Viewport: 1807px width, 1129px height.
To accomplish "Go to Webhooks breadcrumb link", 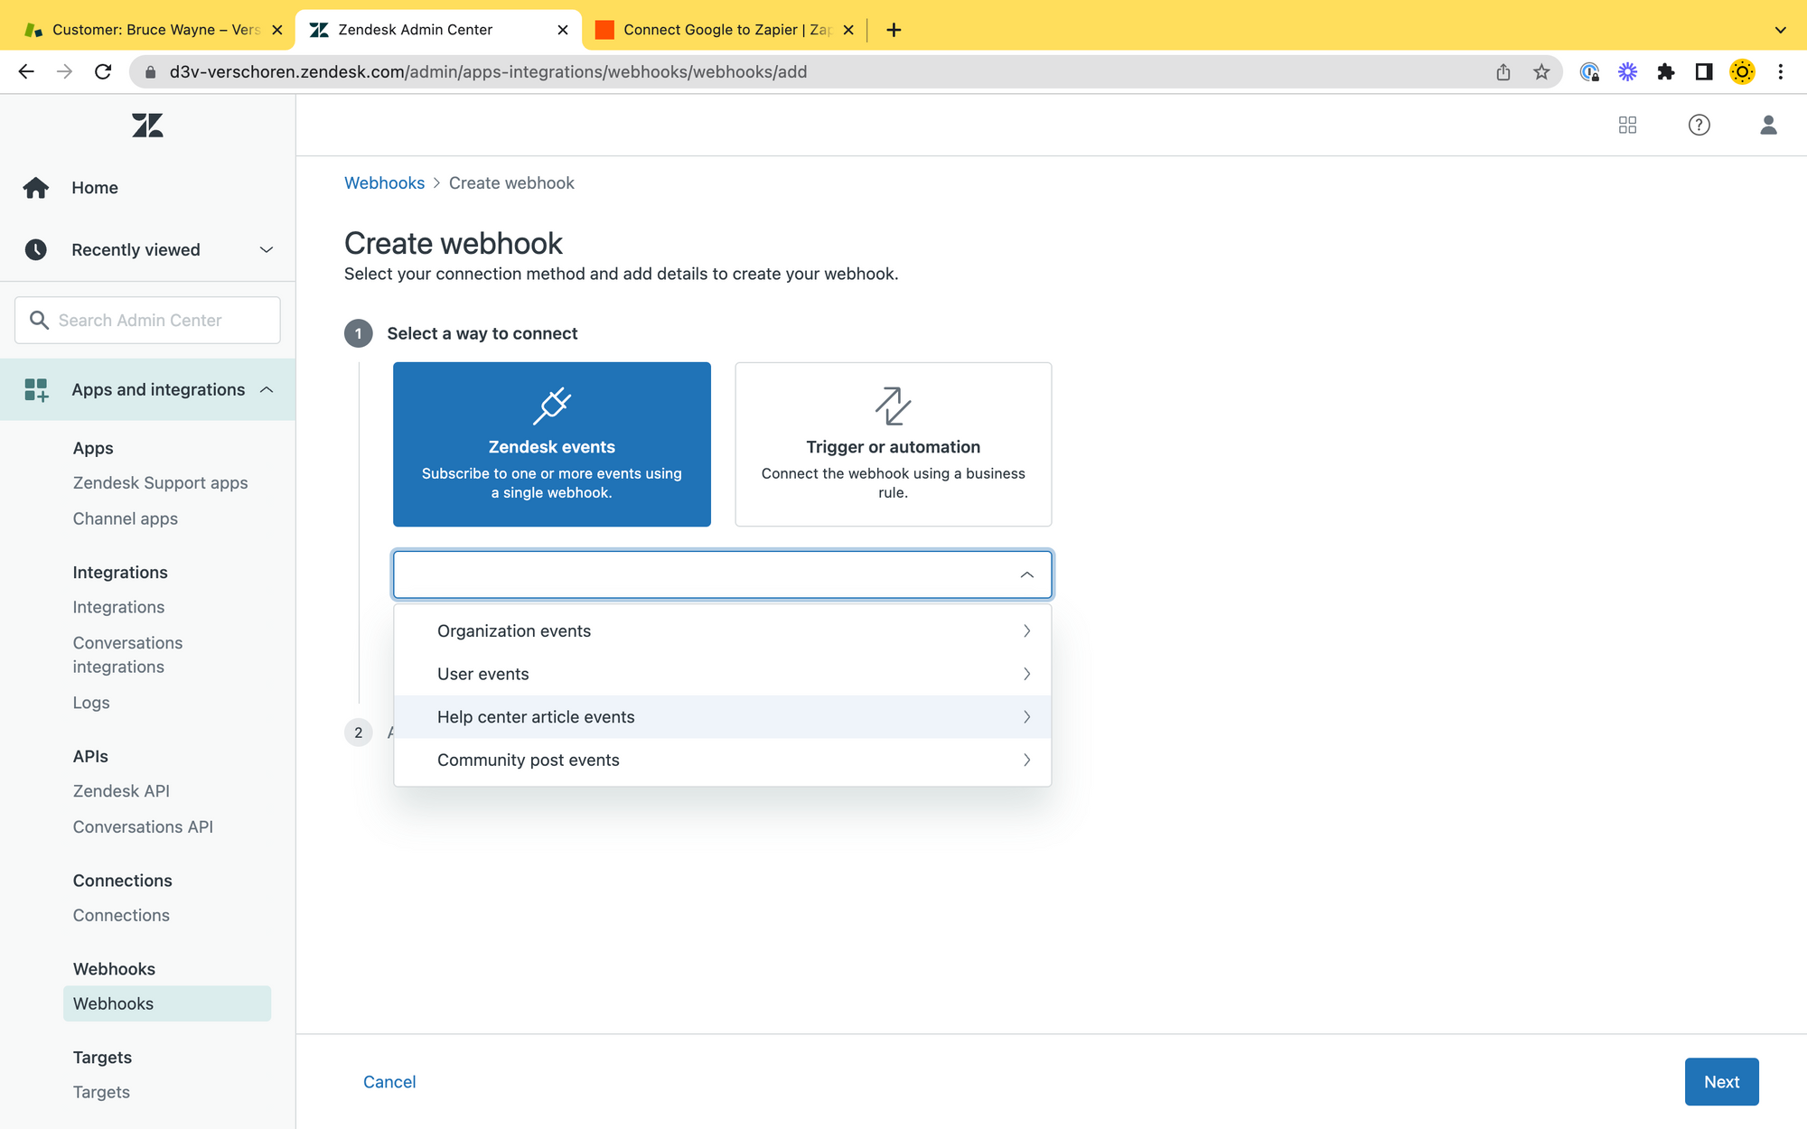I will (x=384, y=183).
